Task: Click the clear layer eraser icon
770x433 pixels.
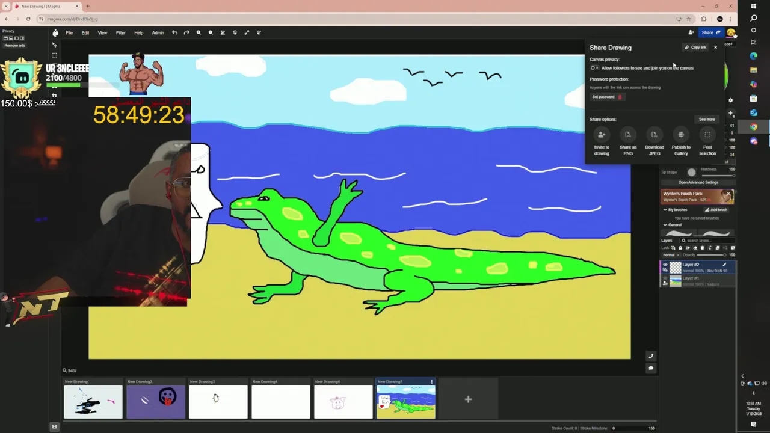Action: coord(695,248)
